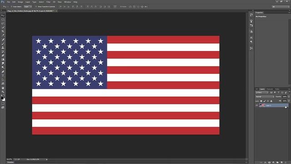This screenshot has width=291, height=164.
Task: Open the Opacity value dropdown
Action: tap(288, 97)
